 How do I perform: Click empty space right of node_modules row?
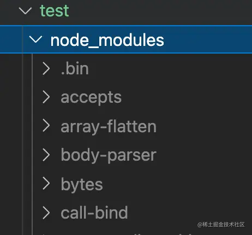pos(207,39)
